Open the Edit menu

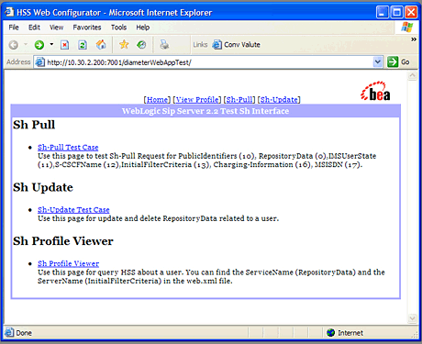click(x=34, y=28)
